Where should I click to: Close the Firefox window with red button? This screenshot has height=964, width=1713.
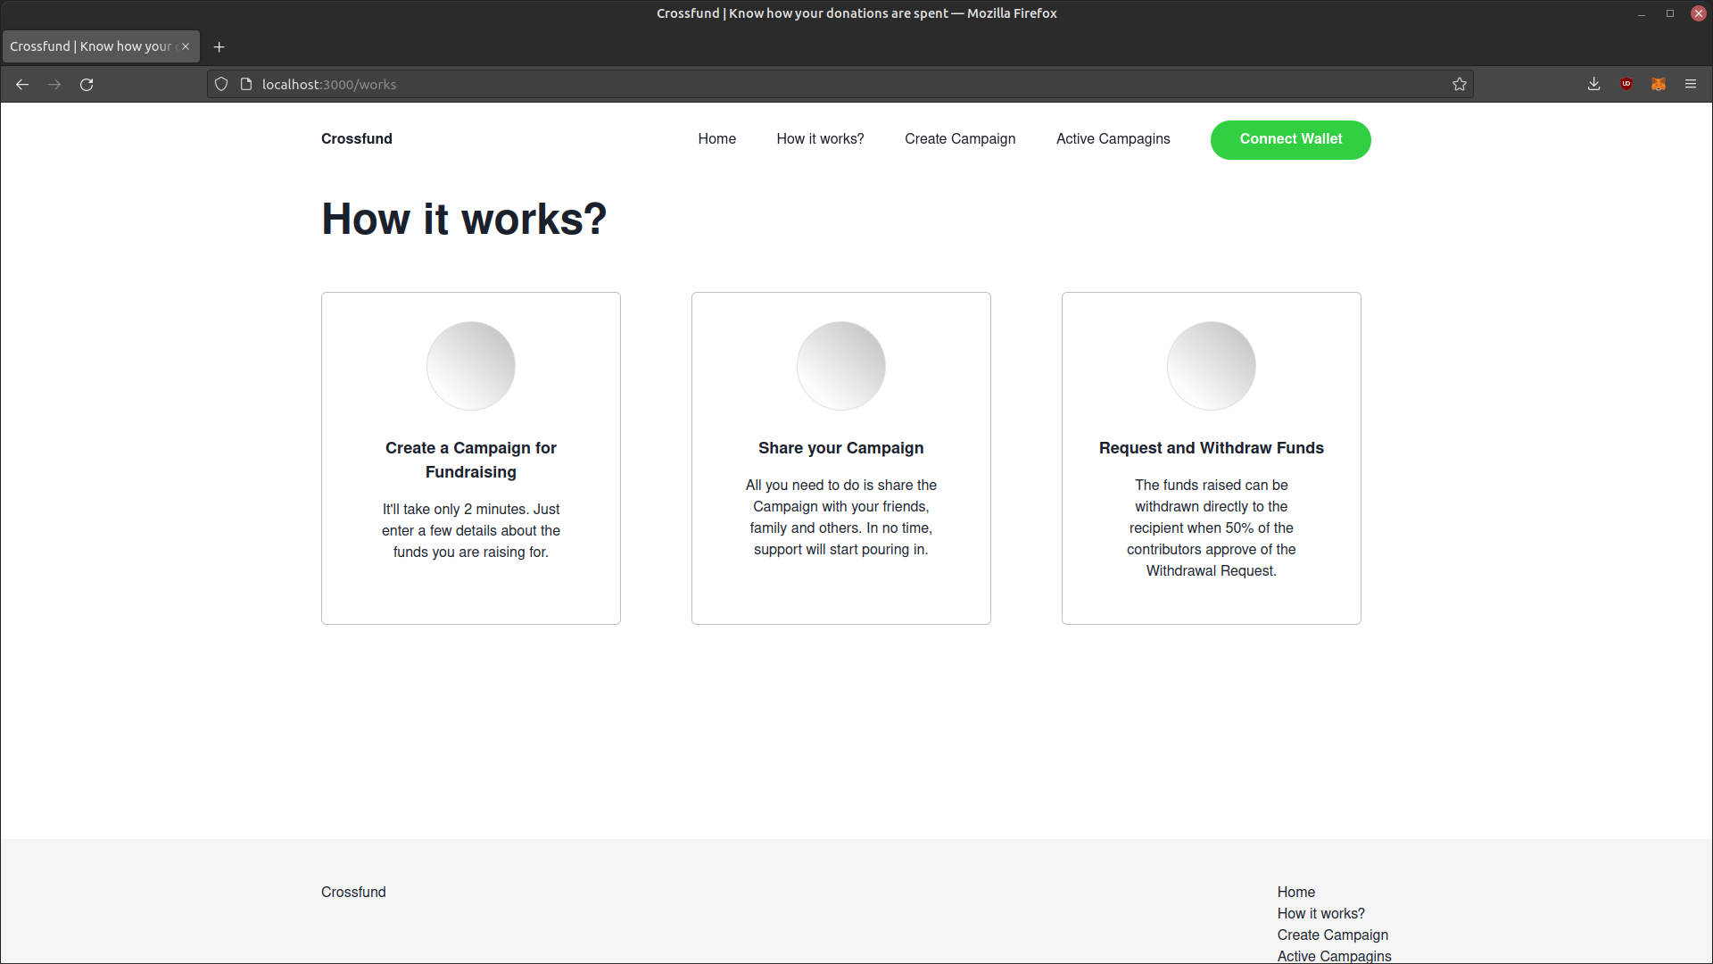coord(1699,13)
